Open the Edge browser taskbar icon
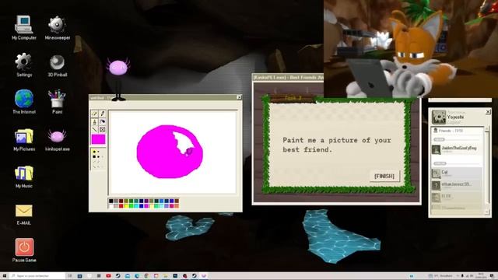The width and height of the screenshot is (498, 280). (x=137, y=276)
